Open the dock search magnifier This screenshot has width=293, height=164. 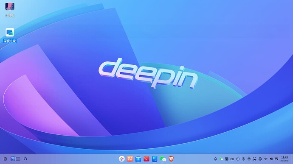[25, 159]
